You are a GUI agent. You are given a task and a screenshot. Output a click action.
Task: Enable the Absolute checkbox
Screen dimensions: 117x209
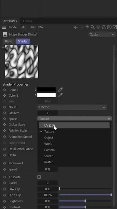pos(39,177)
